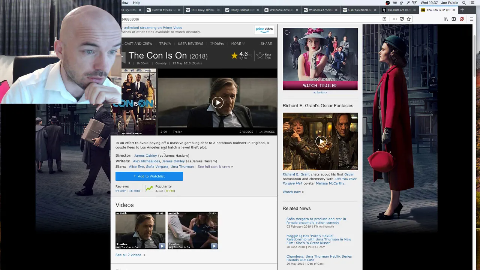The image size is (480, 270).
Task: Open the Firefox hamburger menu
Action: [x=471, y=19]
